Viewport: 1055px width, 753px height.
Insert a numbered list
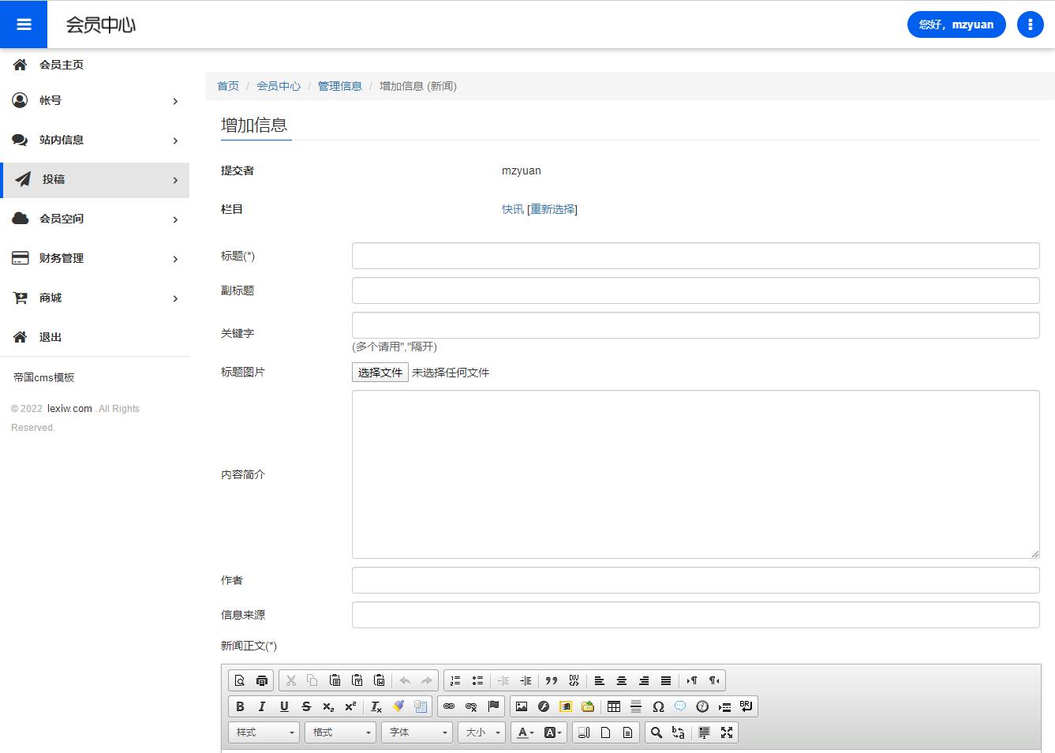(x=455, y=680)
